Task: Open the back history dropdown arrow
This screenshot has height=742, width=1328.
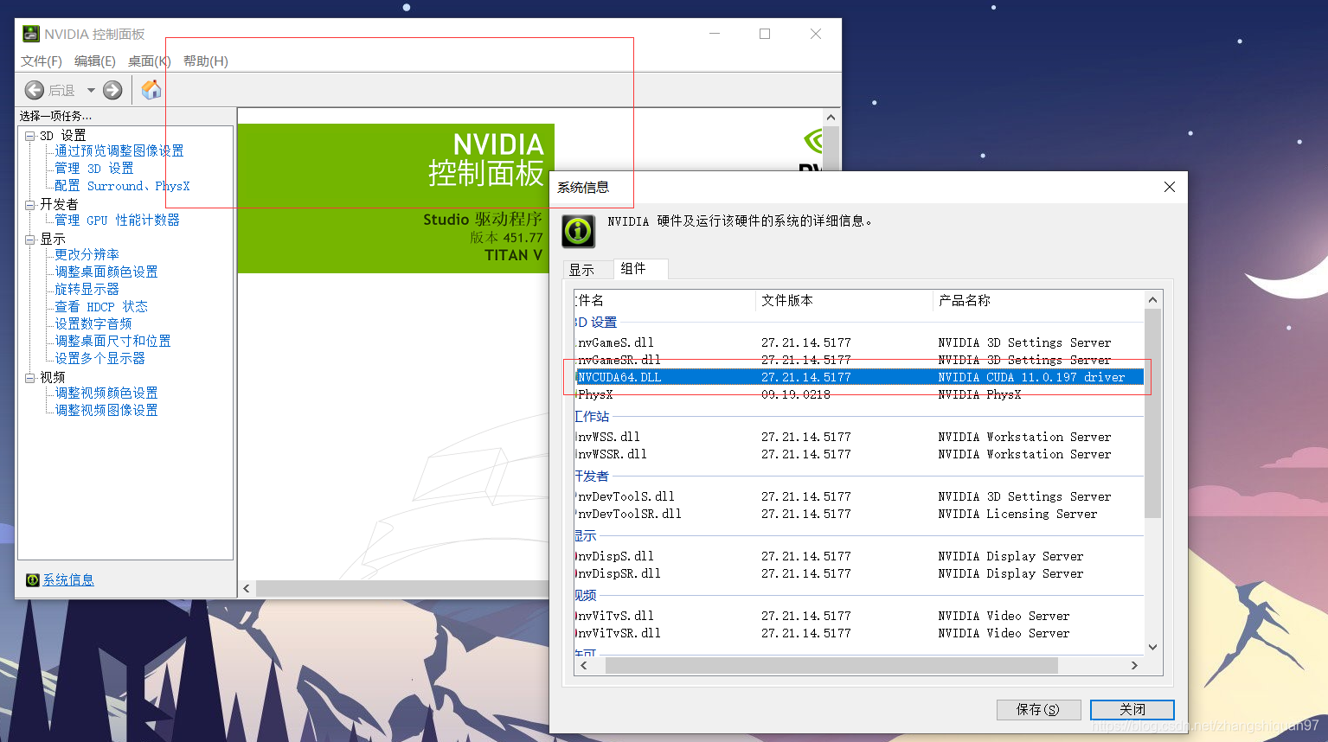Action: [x=91, y=90]
